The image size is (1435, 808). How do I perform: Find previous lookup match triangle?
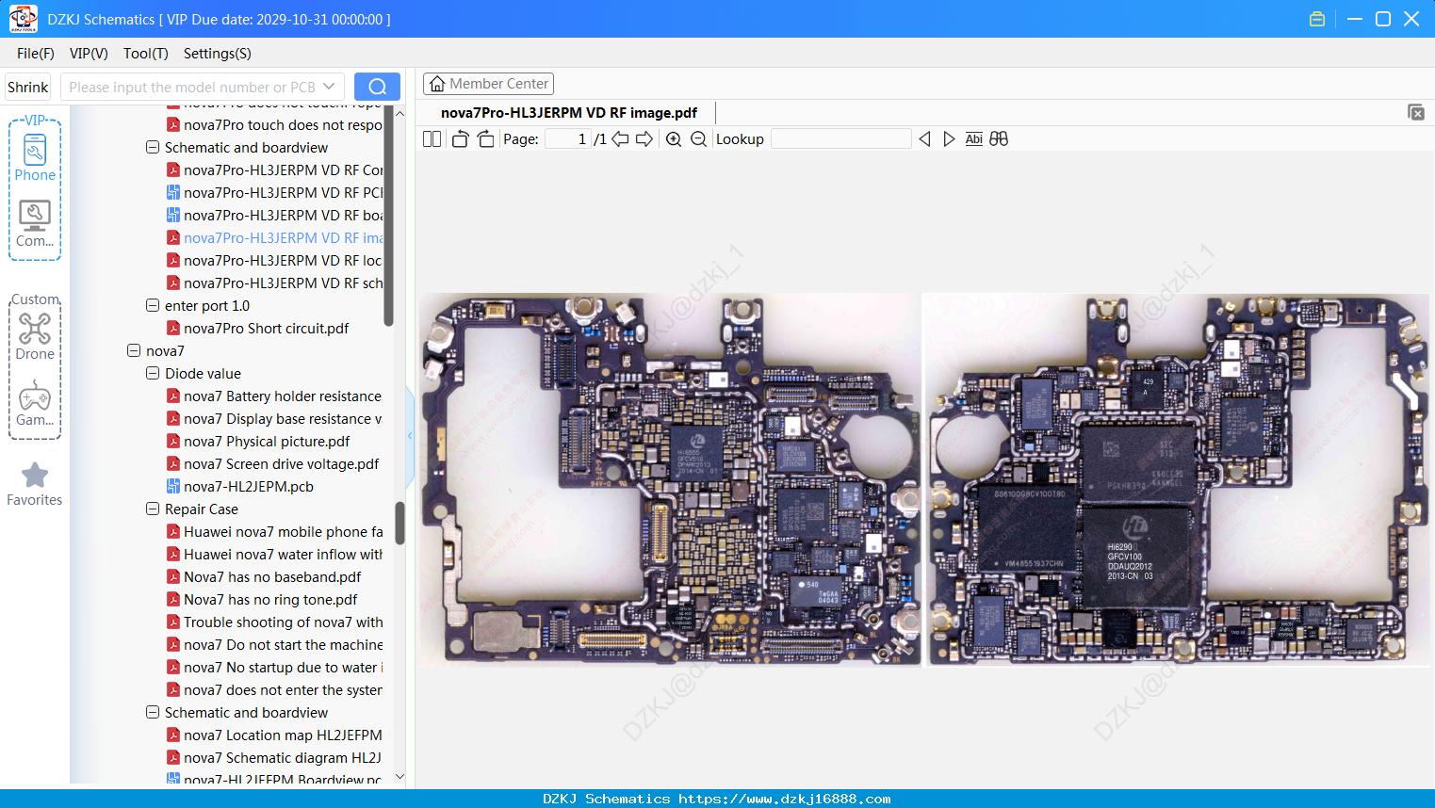coord(924,139)
